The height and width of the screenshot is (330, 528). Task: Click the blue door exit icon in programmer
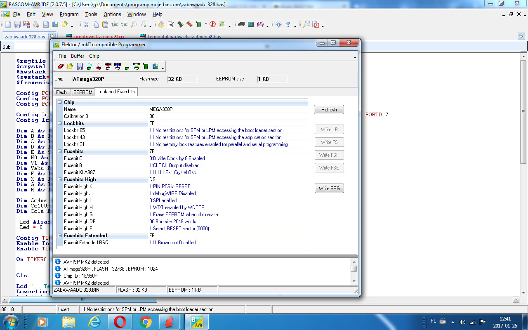pyautogui.click(x=156, y=66)
